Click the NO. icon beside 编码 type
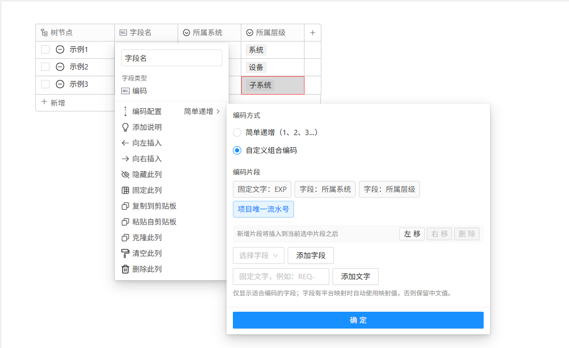Screen dimensions: 569x348 point(125,91)
